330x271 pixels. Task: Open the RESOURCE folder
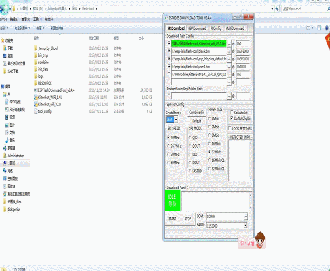click(45, 83)
